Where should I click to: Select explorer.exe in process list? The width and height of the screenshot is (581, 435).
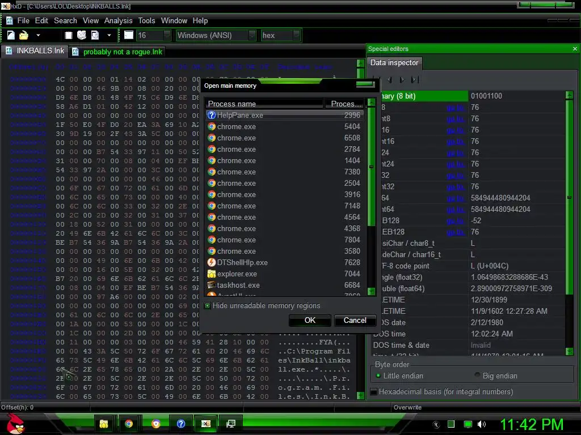pos(284,274)
